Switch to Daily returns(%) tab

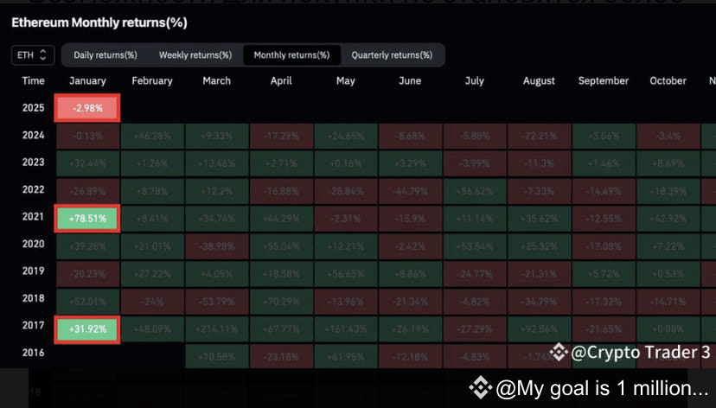click(x=105, y=55)
